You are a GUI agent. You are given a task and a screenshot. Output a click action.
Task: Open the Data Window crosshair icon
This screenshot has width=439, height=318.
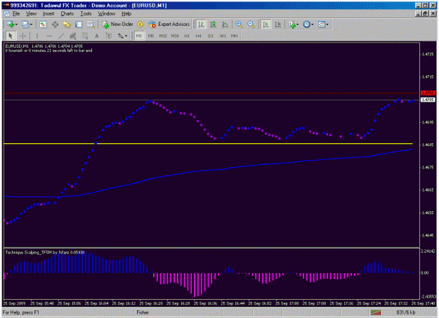coord(55,25)
